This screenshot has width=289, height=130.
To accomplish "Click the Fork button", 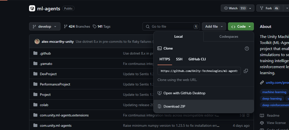I will [x=270, y=8].
